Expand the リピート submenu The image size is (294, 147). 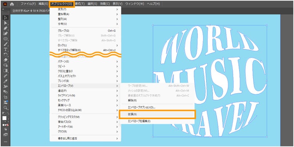(85, 66)
